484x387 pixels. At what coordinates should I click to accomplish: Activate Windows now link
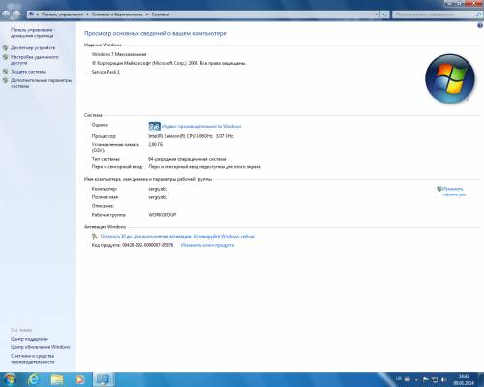click(x=177, y=236)
